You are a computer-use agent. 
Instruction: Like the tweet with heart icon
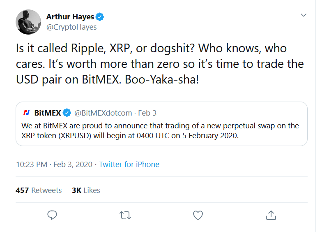(198, 215)
